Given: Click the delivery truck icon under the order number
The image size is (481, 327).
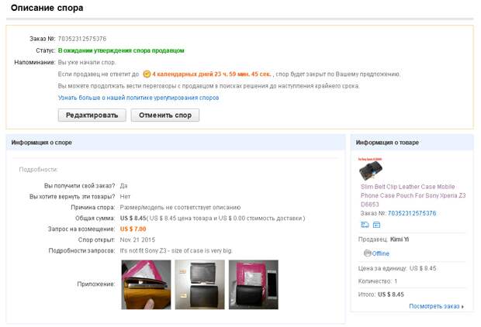Looking at the screenshot, I should 365,225.
